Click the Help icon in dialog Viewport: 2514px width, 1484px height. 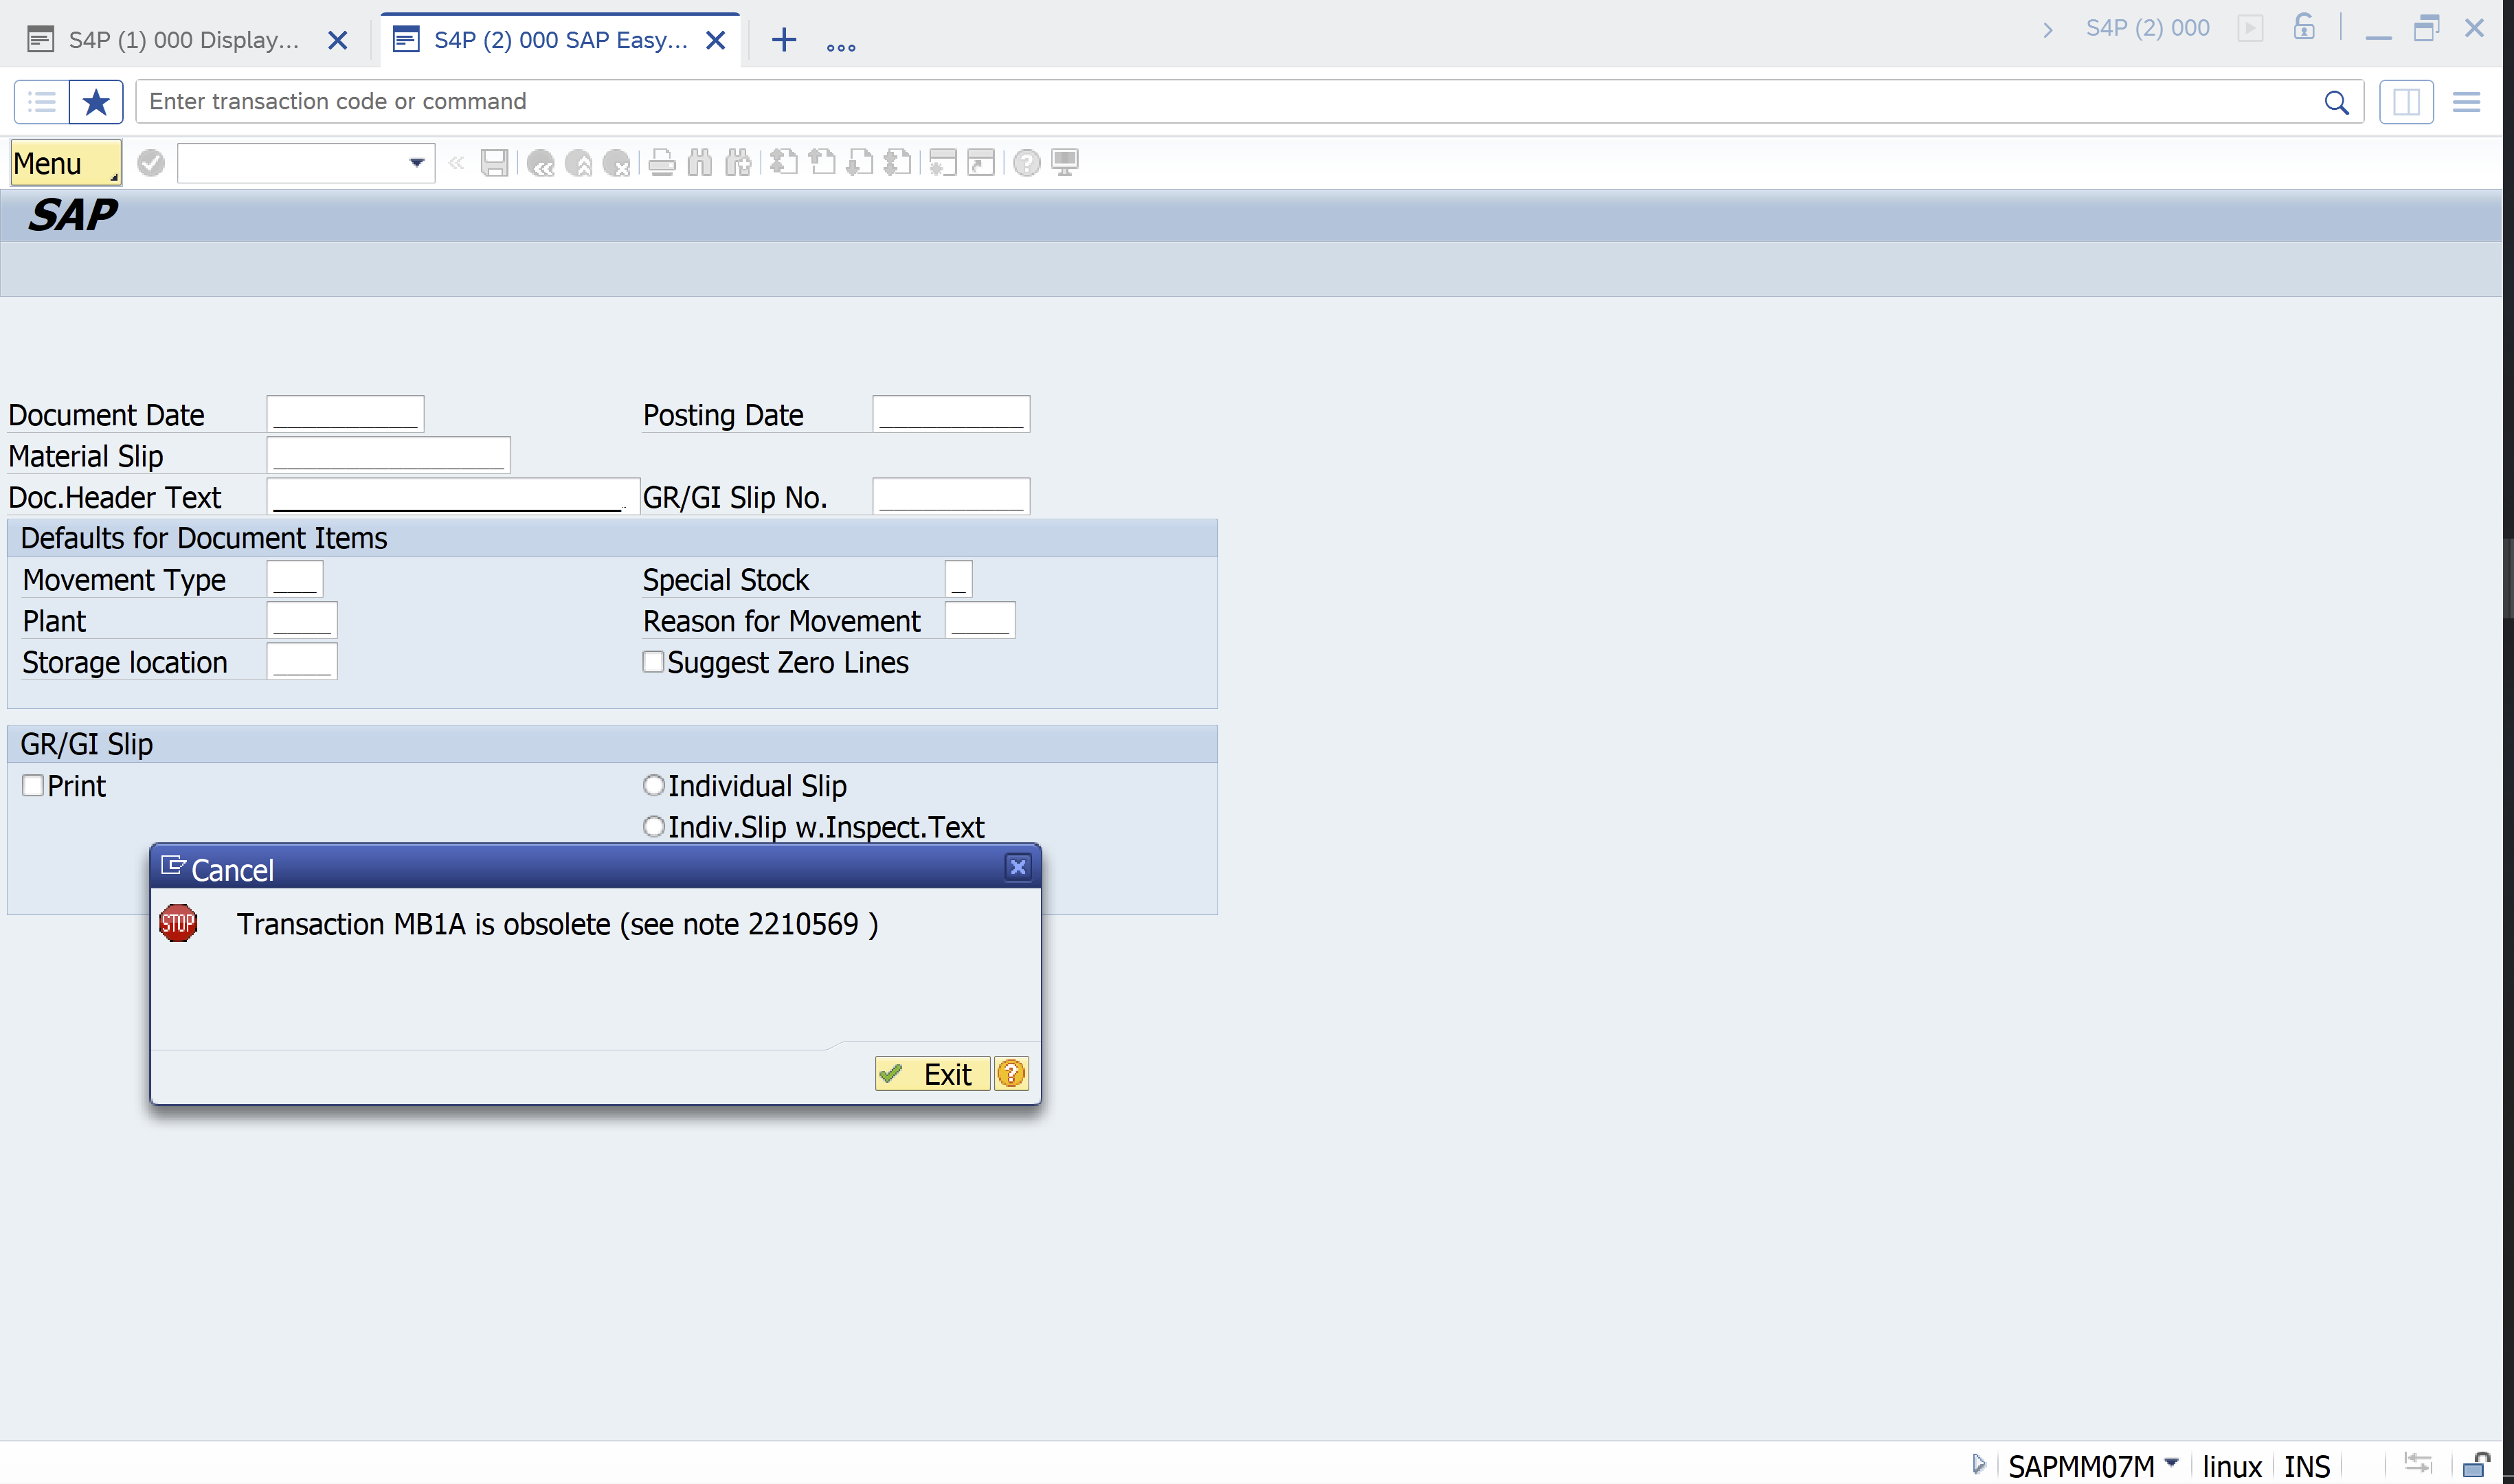click(1012, 1072)
